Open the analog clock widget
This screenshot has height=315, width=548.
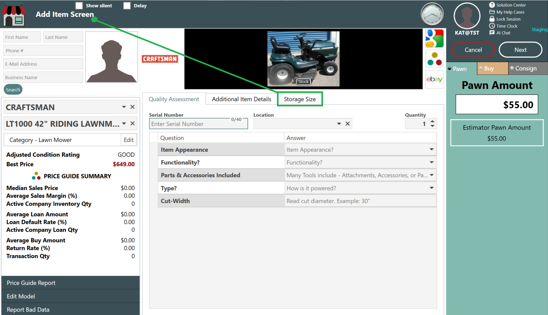(432, 14)
